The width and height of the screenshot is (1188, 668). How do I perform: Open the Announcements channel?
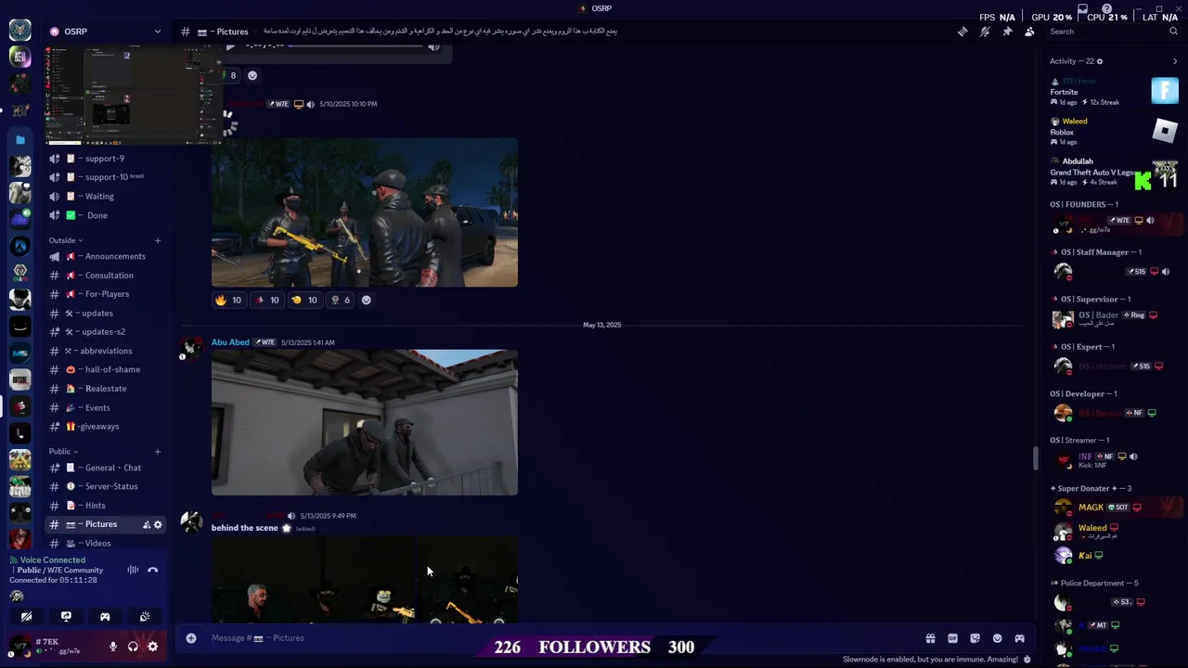tap(106, 256)
